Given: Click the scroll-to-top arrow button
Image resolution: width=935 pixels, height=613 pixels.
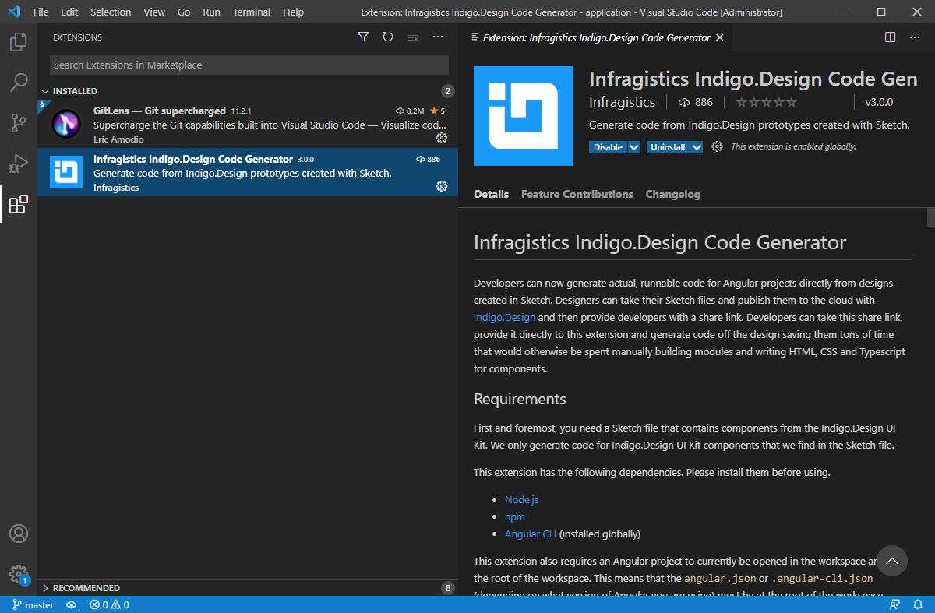Looking at the screenshot, I should tap(892, 561).
